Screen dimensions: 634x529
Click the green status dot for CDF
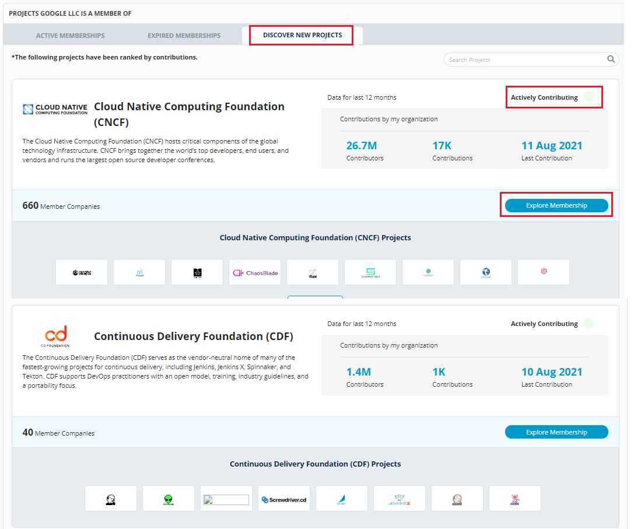pyautogui.click(x=589, y=323)
